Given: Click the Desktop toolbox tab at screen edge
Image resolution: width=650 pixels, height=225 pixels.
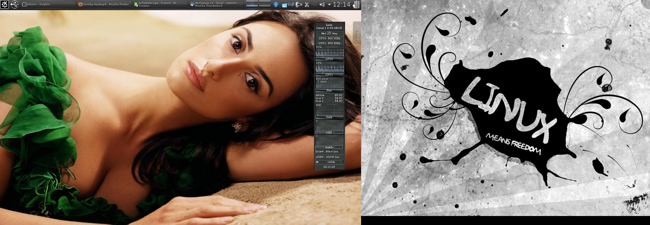Looking at the screenshot, I should (x=357, y=33).
